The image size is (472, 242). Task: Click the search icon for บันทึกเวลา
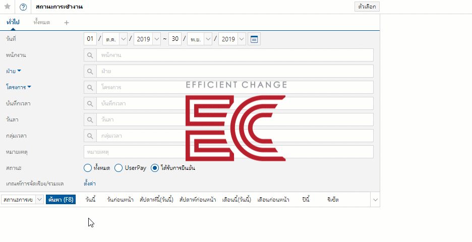pyautogui.click(x=90, y=103)
